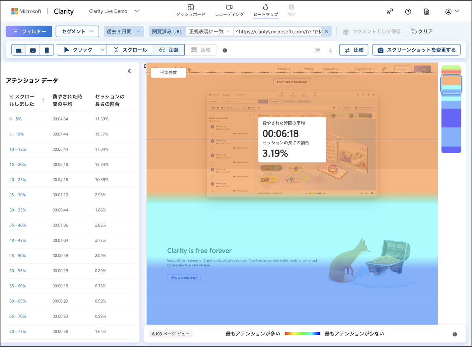The image size is (472, 347).
Task: Click the Microsoft logo
Action: click(27, 11)
